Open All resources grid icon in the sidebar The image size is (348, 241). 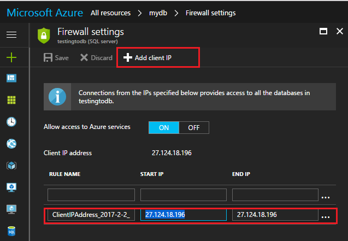coord(11,100)
